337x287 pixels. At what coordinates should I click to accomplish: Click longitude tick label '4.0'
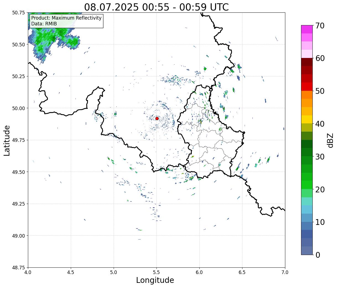point(28,272)
